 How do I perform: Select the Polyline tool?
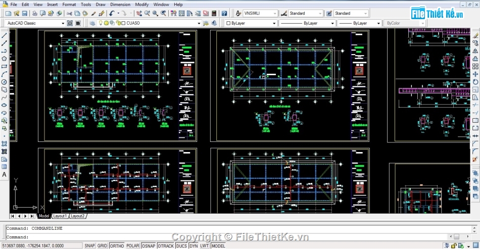click(x=4, y=51)
